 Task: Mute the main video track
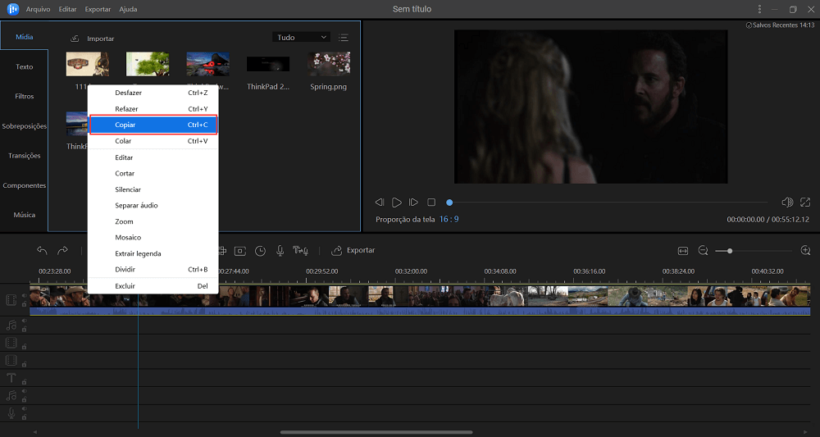(x=24, y=295)
